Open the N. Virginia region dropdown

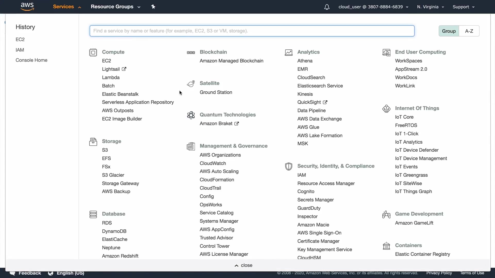(x=430, y=7)
